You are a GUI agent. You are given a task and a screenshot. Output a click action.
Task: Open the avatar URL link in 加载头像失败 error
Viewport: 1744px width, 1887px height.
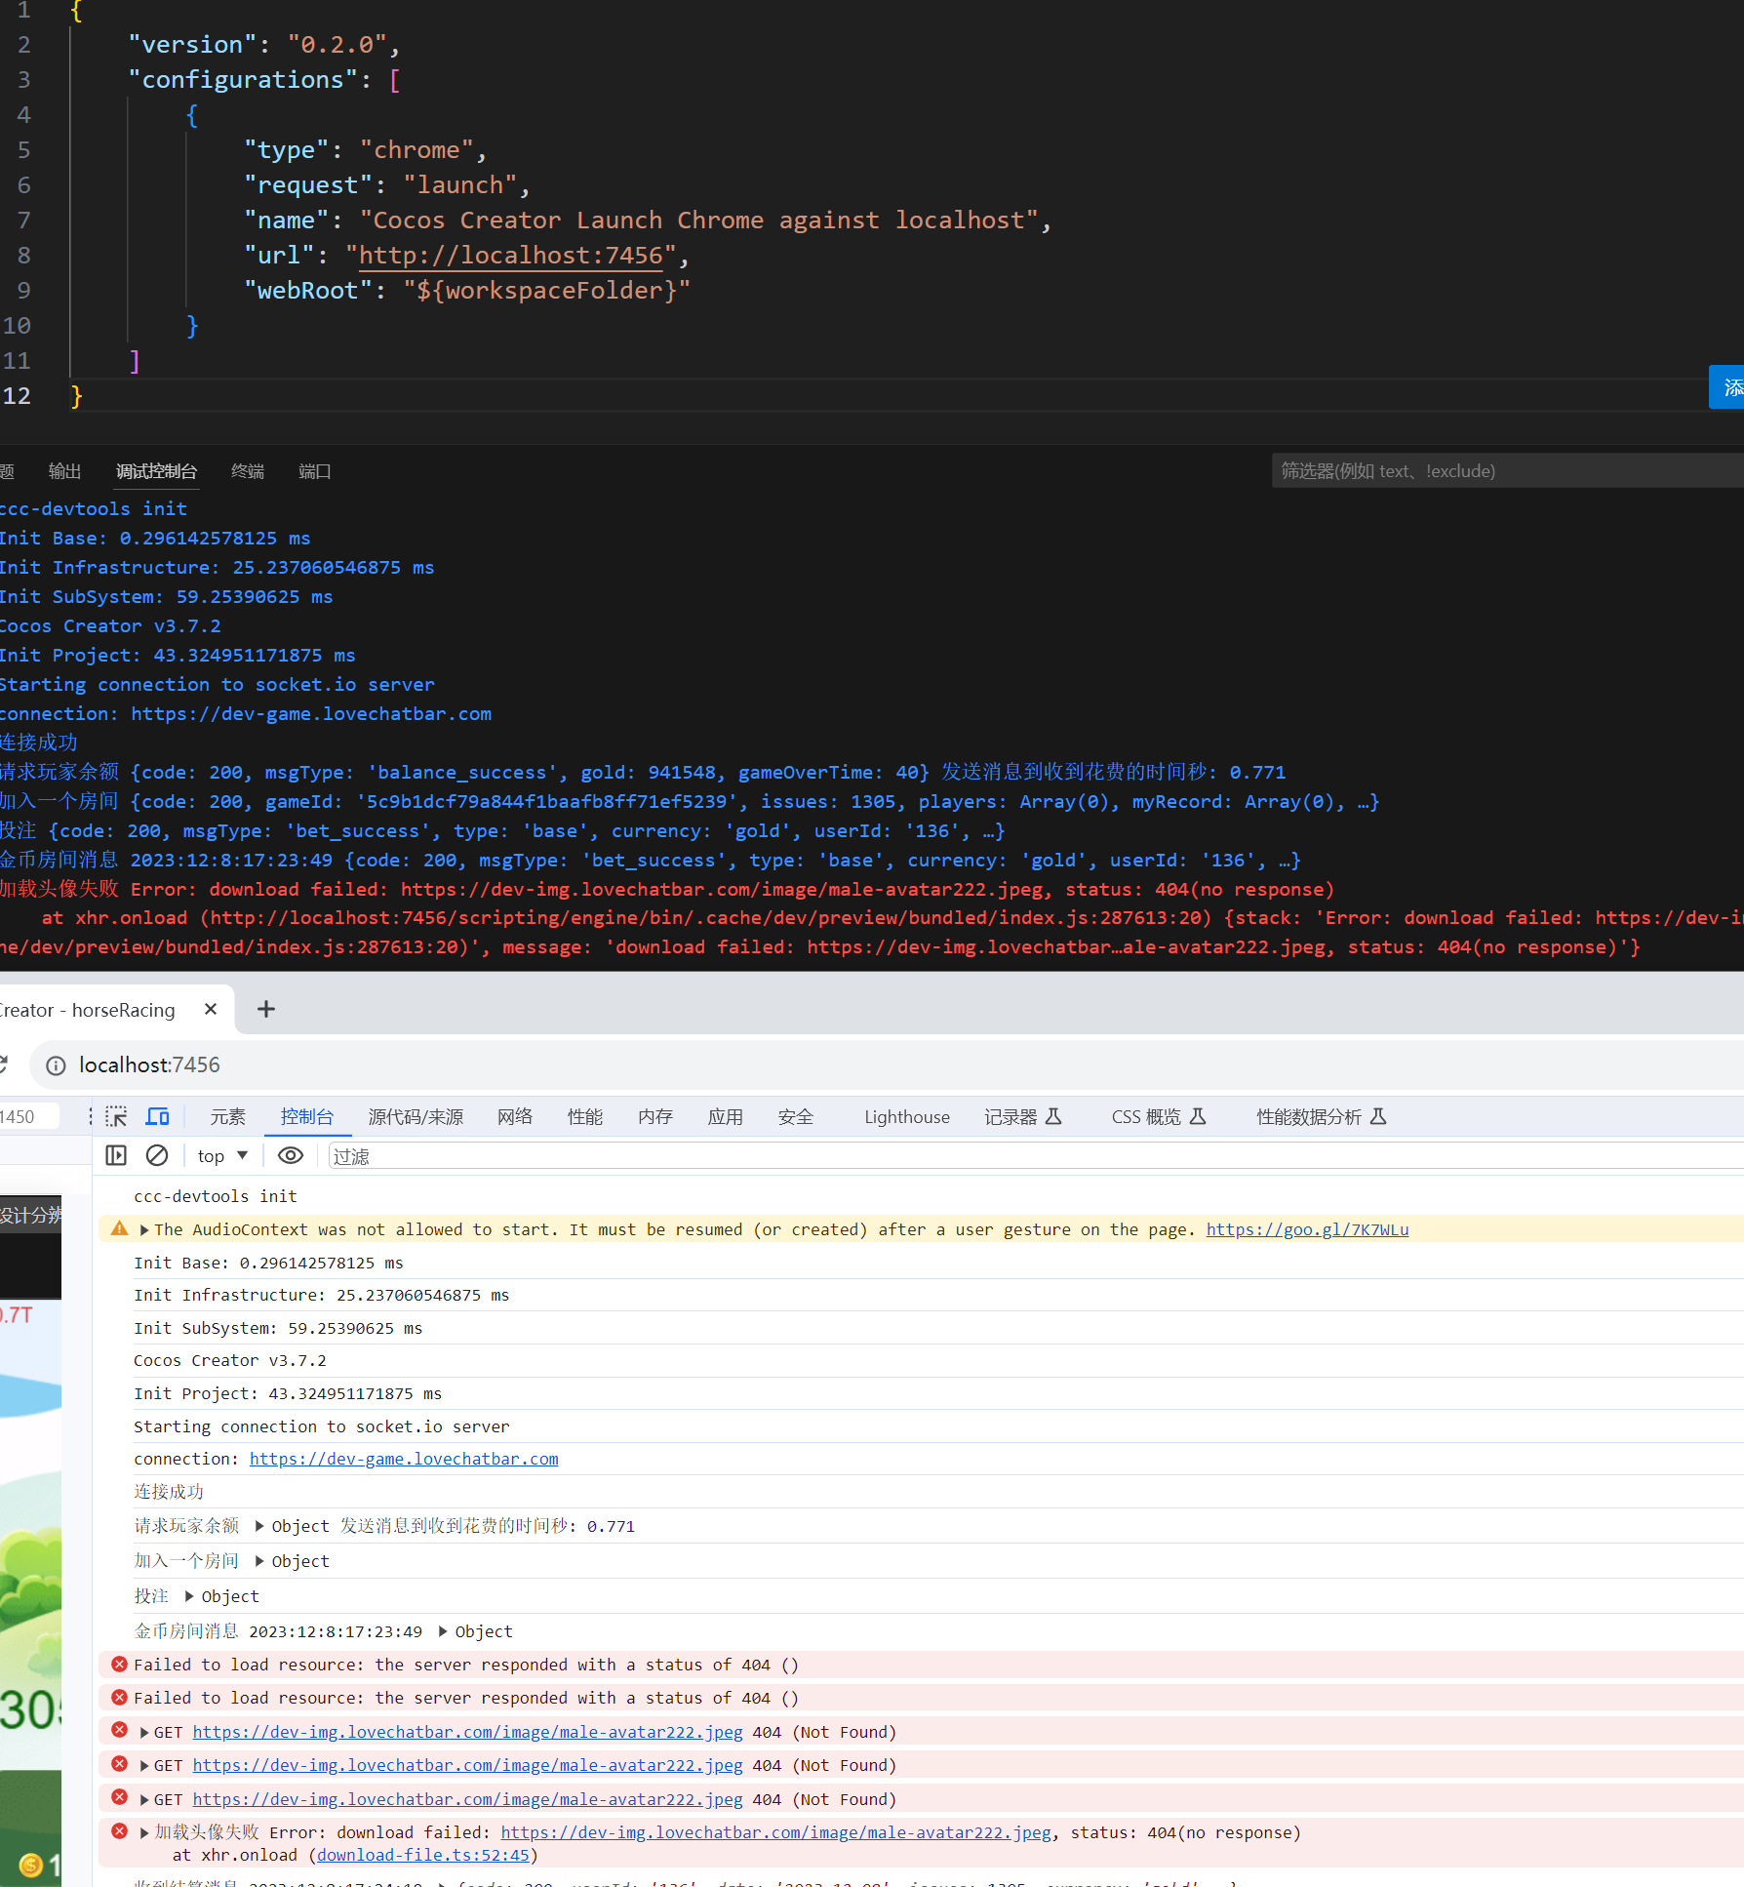click(776, 1832)
